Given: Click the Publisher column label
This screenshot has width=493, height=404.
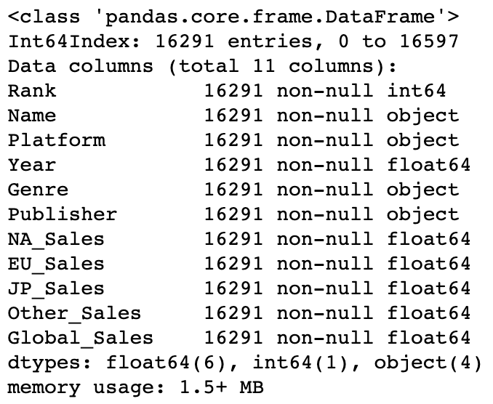Looking at the screenshot, I should click(x=63, y=214).
